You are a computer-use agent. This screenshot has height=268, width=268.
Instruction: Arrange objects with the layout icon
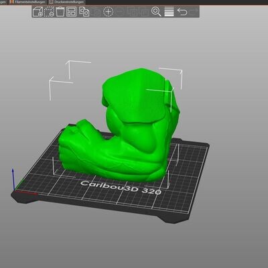71,11
